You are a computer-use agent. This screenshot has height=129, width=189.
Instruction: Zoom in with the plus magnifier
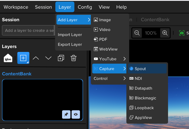[165, 33]
